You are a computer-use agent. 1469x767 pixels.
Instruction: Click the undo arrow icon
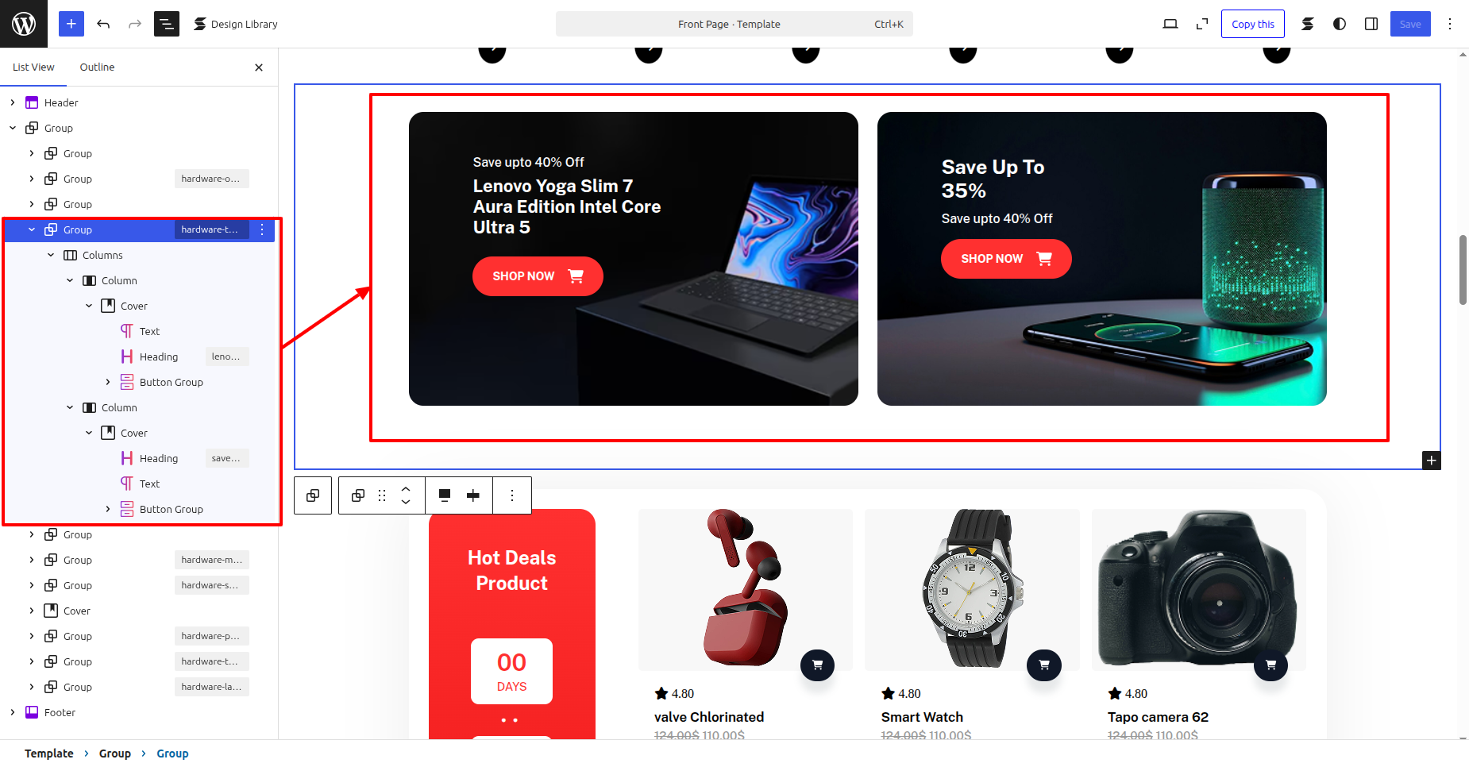point(103,24)
